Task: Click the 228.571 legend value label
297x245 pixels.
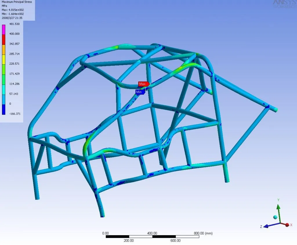Action: 15,64
